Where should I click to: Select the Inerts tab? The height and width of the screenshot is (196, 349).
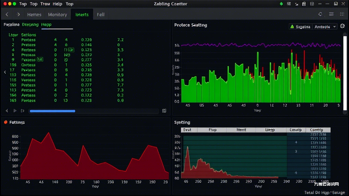click(x=82, y=14)
